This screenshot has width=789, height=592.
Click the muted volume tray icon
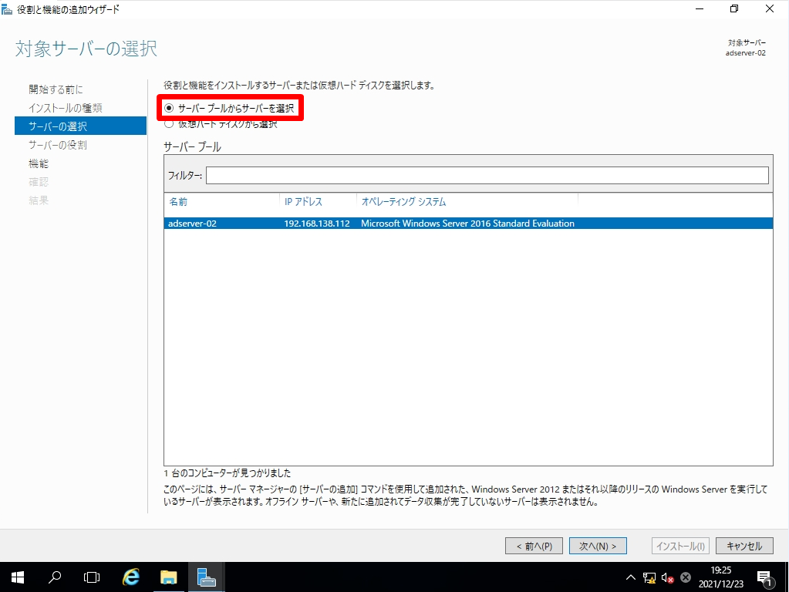[x=668, y=577]
